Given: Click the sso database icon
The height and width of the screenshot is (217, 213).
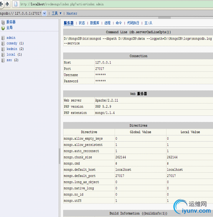Looking at the screenshot, I should (3, 60).
